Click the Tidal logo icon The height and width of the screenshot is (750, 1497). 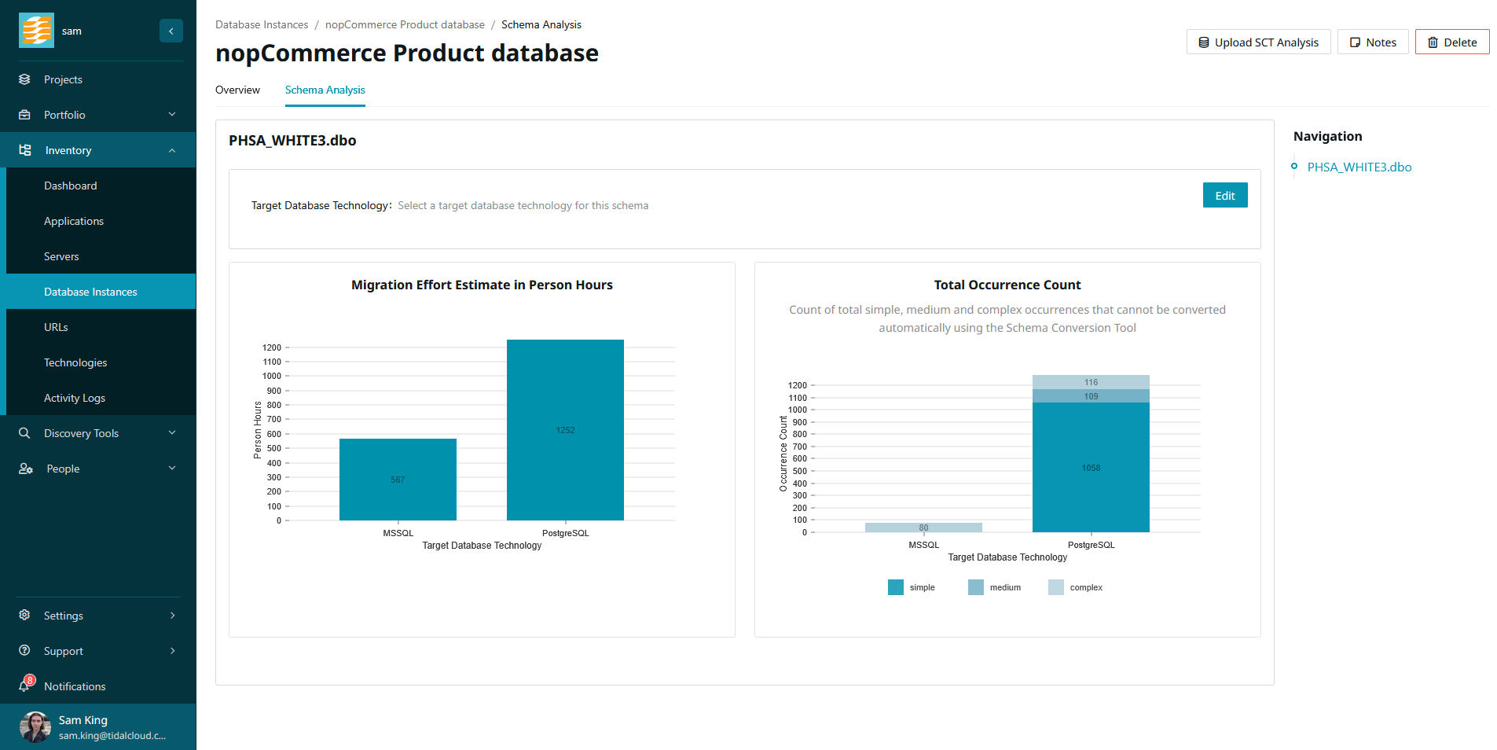[x=36, y=31]
